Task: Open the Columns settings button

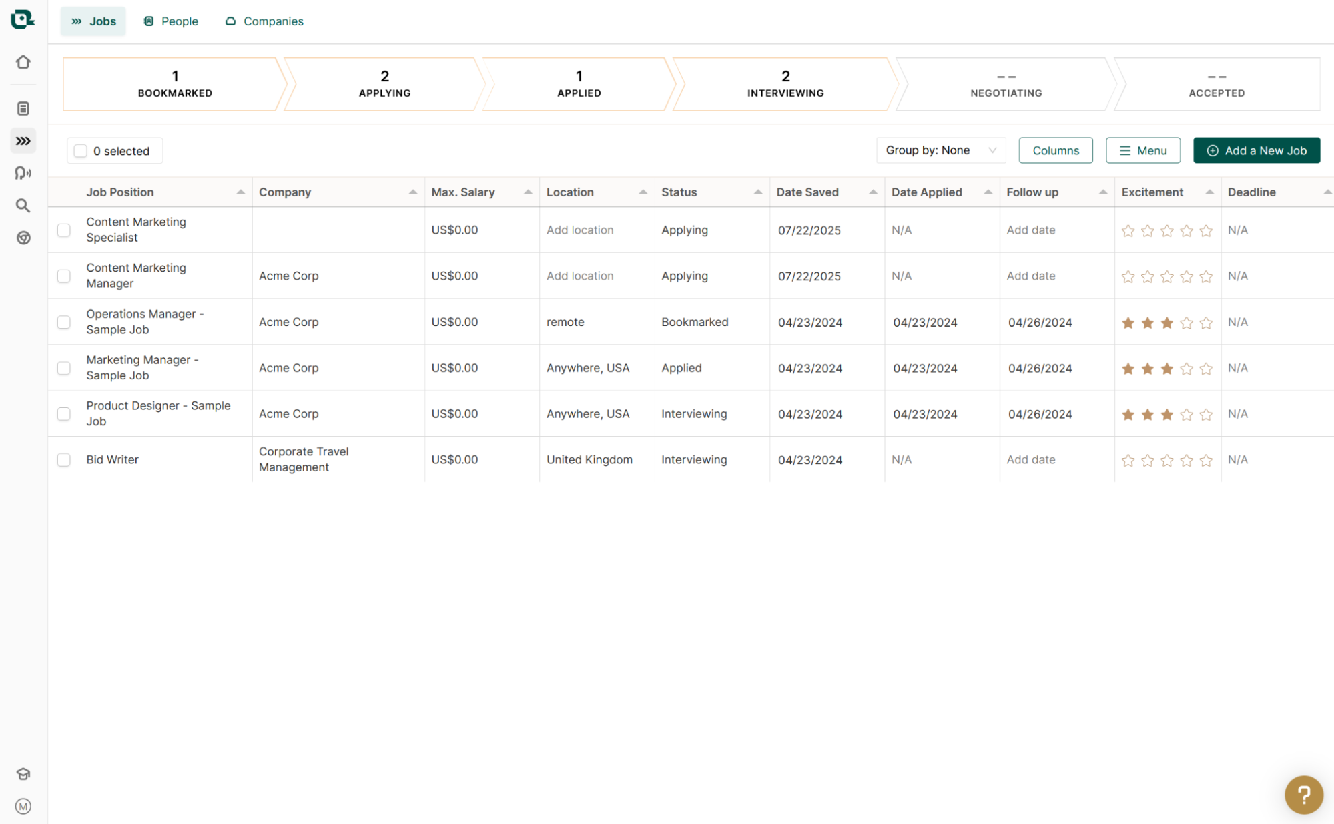Action: click(1056, 150)
